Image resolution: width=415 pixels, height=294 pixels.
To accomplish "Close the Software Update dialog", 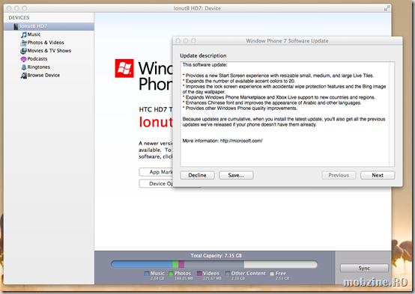I will (x=178, y=40).
